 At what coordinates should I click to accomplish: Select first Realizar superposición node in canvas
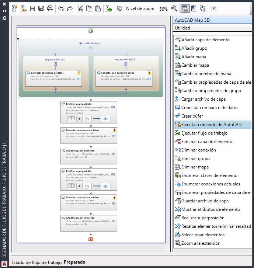(x=89, y=112)
